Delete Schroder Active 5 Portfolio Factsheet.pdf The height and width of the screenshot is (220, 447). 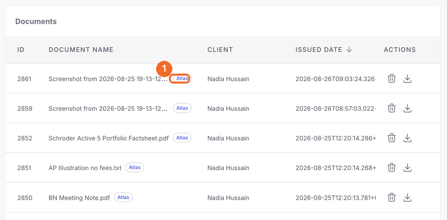point(392,138)
